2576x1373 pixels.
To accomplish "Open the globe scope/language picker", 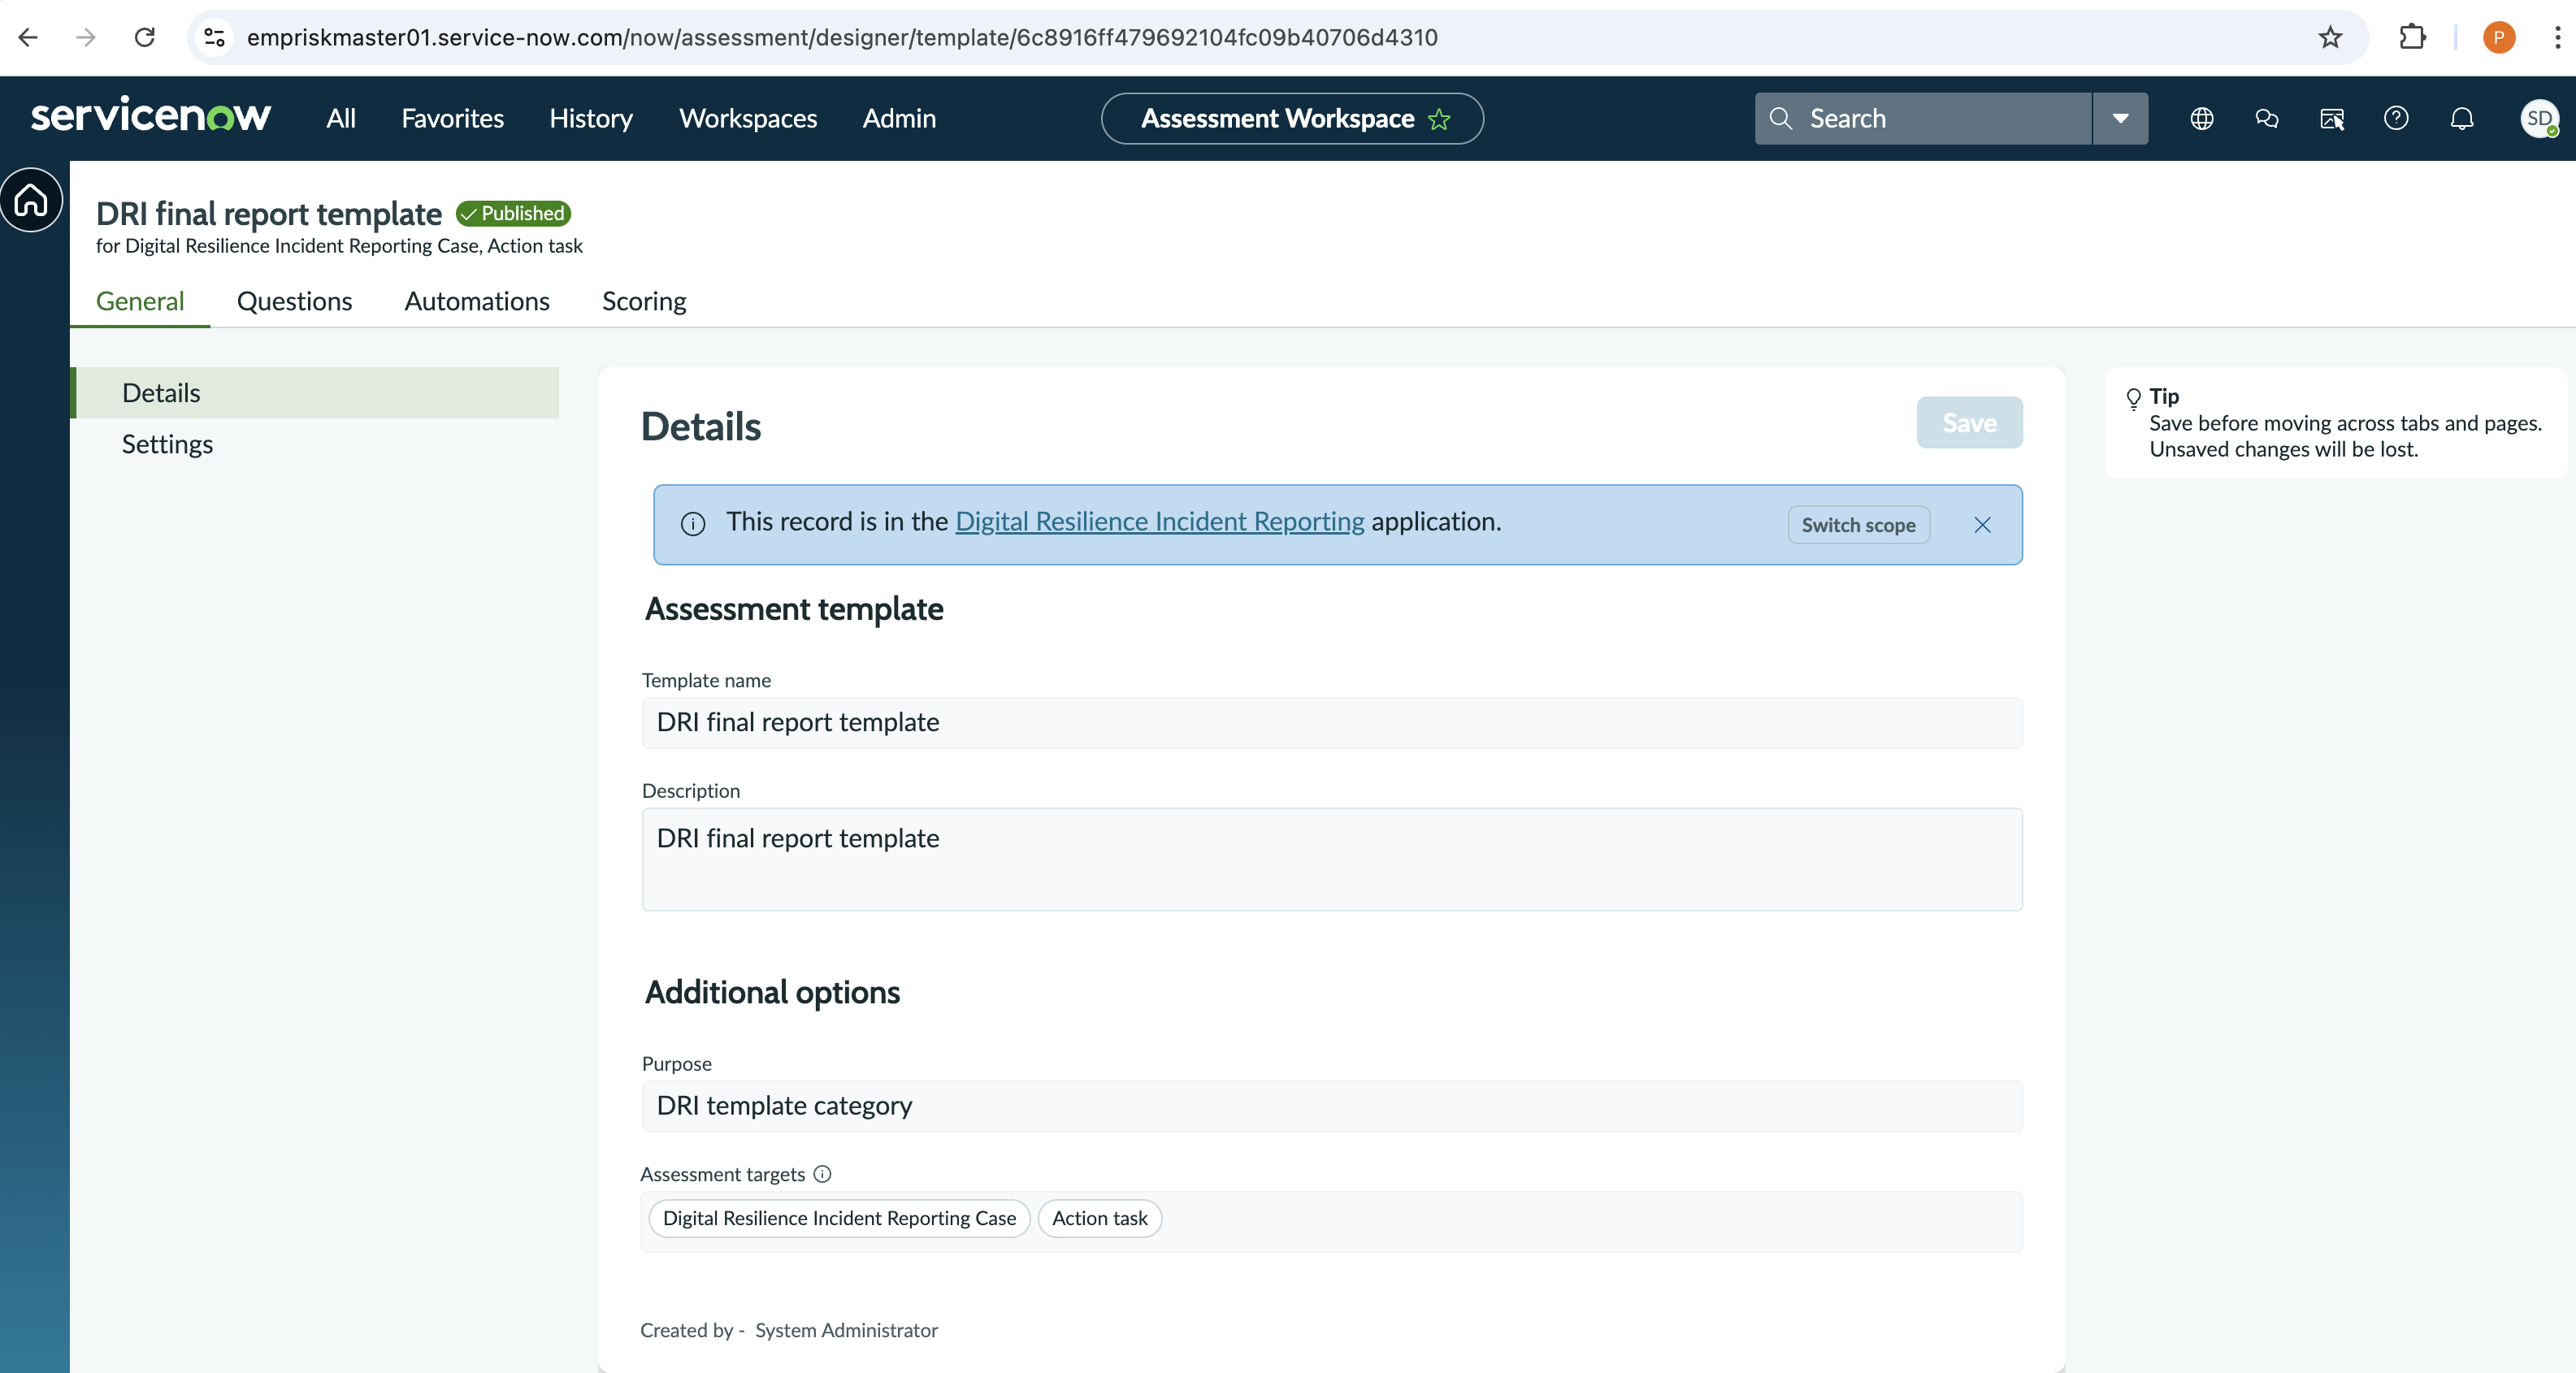I will [2201, 118].
